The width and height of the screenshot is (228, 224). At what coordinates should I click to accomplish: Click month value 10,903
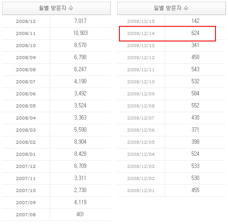[81, 33]
